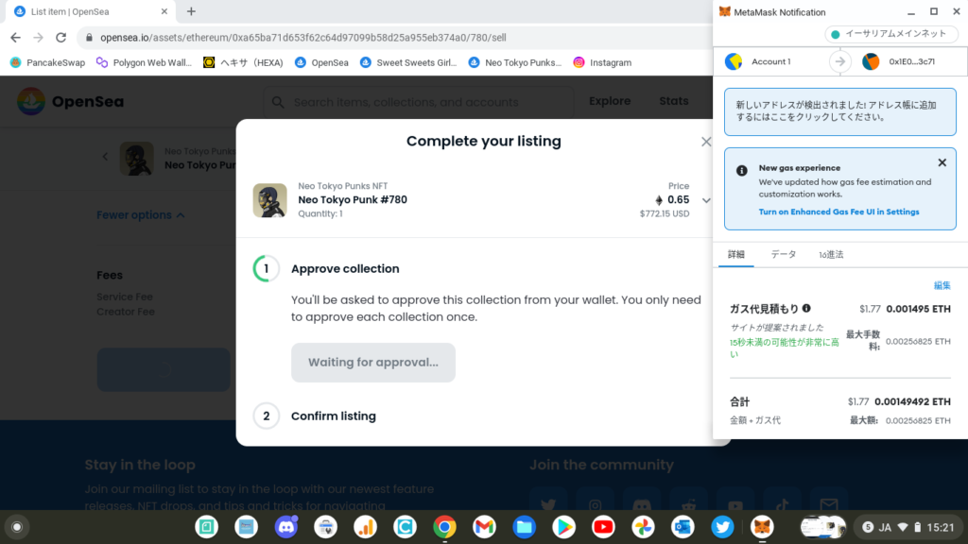This screenshot has height=544, width=968.
Task: Switch to the 16進法 tab in MetaMask
Action: [x=831, y=255]
